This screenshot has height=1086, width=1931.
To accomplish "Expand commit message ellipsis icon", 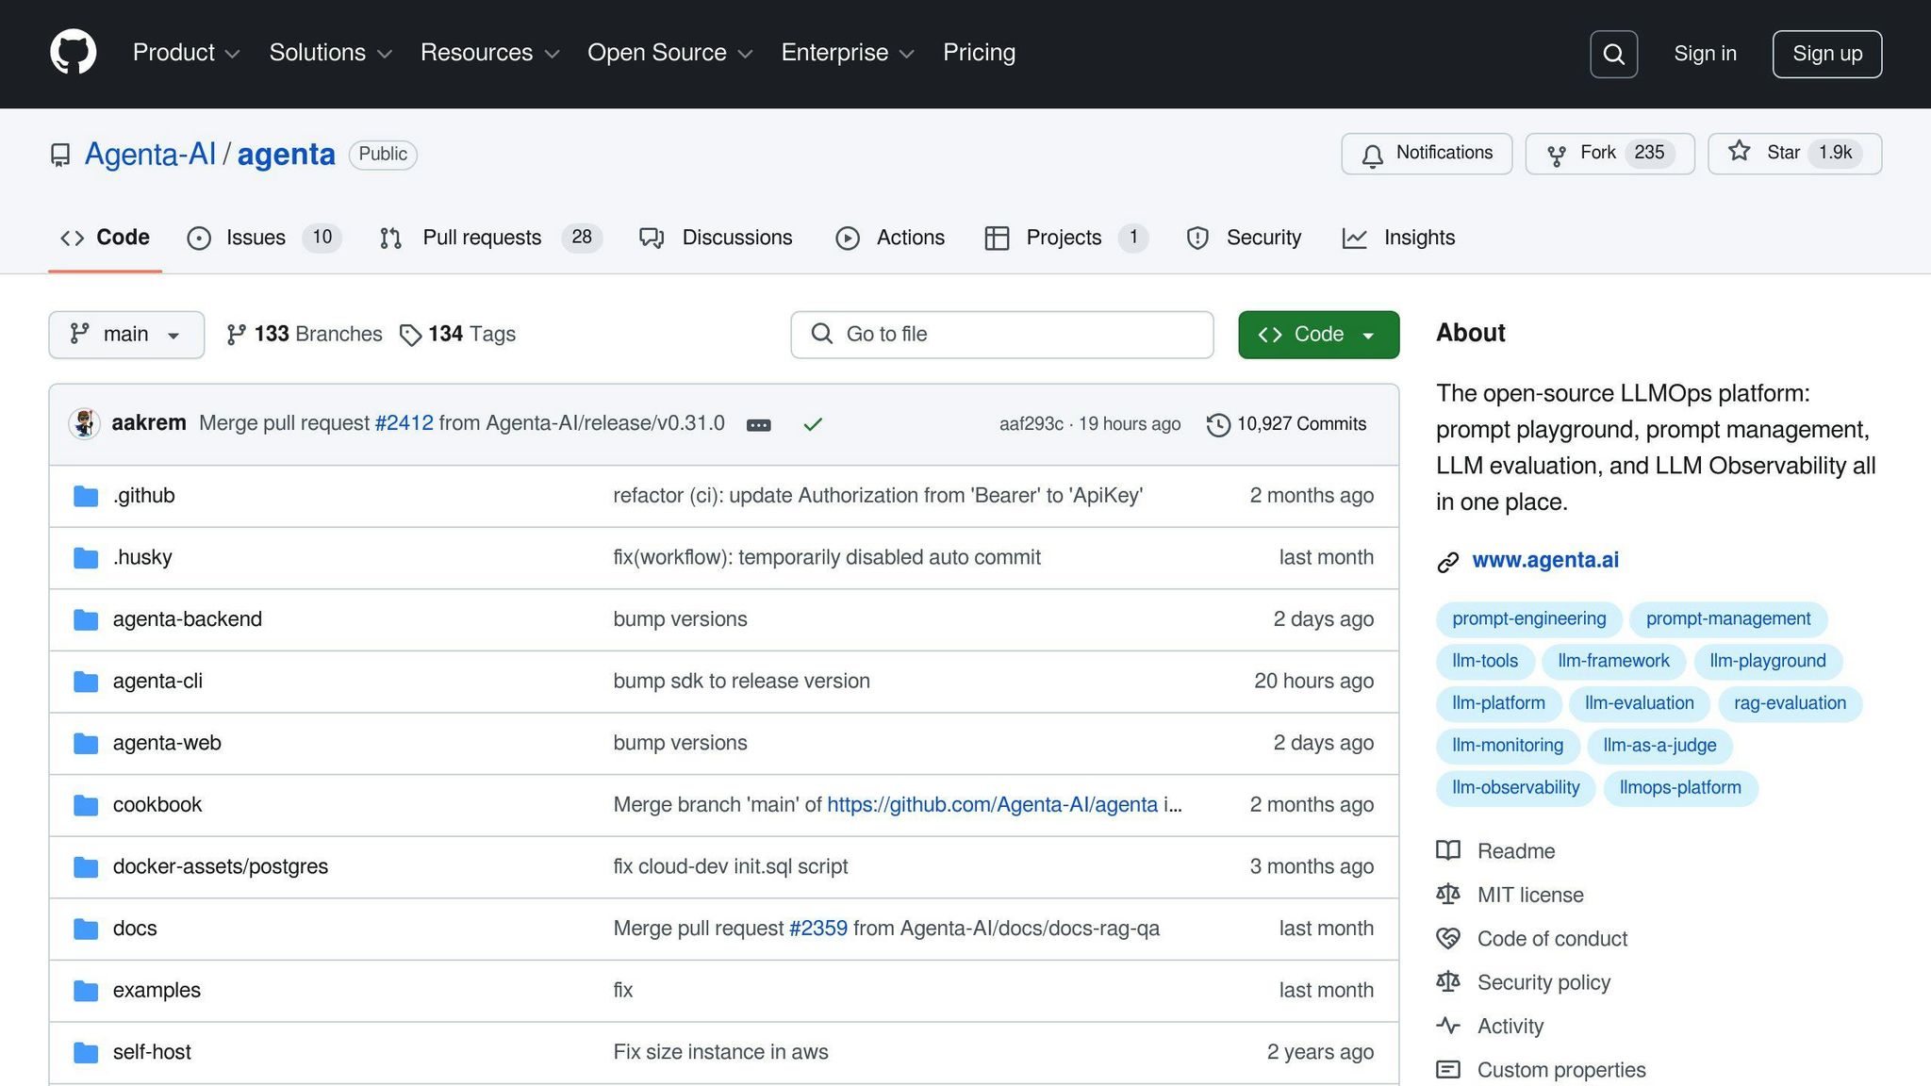I will pos(758,425).
